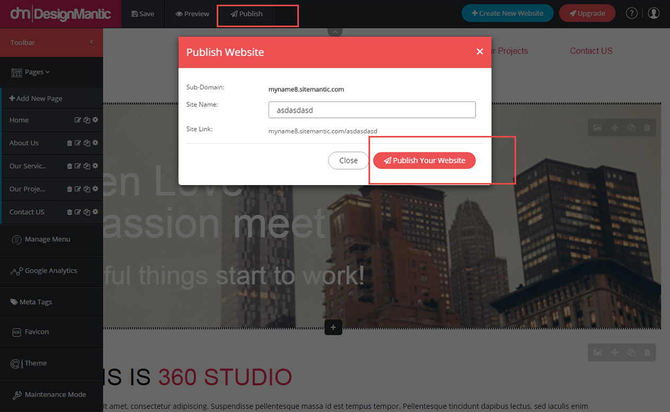Add a new section with the plus icon

[333, 327]
